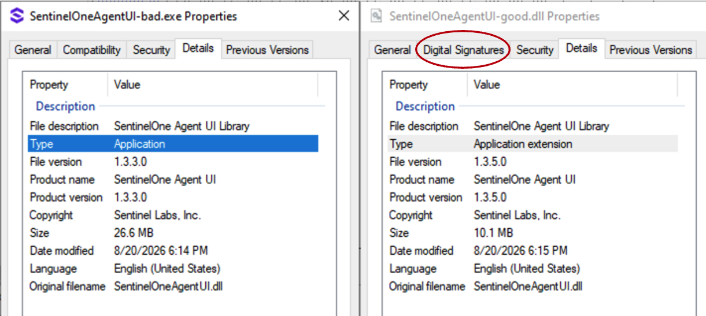This screenshot has width=706, height=316.
Task: Select Product name row in bad.exe window
Action: (173, 180)
